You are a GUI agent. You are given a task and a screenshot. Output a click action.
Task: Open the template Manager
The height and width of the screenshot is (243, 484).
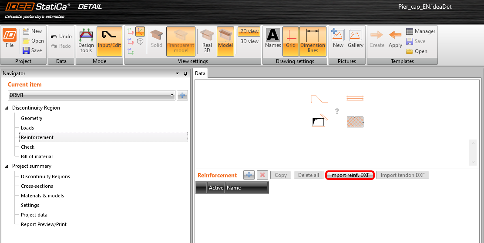[420, 31]
